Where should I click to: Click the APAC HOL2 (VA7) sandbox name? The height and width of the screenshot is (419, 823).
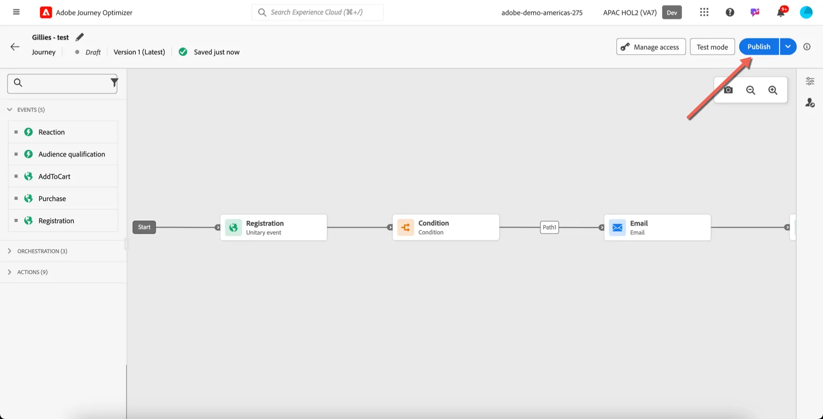tap(630, 13)
